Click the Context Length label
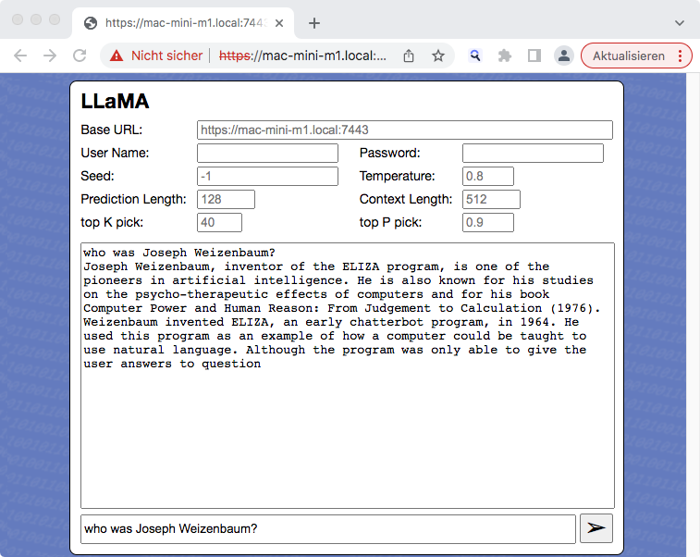The height and width of the screenshot is (557, 700). coord(406,199)
